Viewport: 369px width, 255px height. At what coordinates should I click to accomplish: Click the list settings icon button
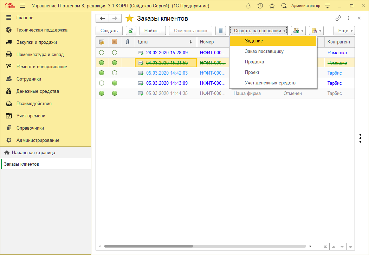click(221, 31)
